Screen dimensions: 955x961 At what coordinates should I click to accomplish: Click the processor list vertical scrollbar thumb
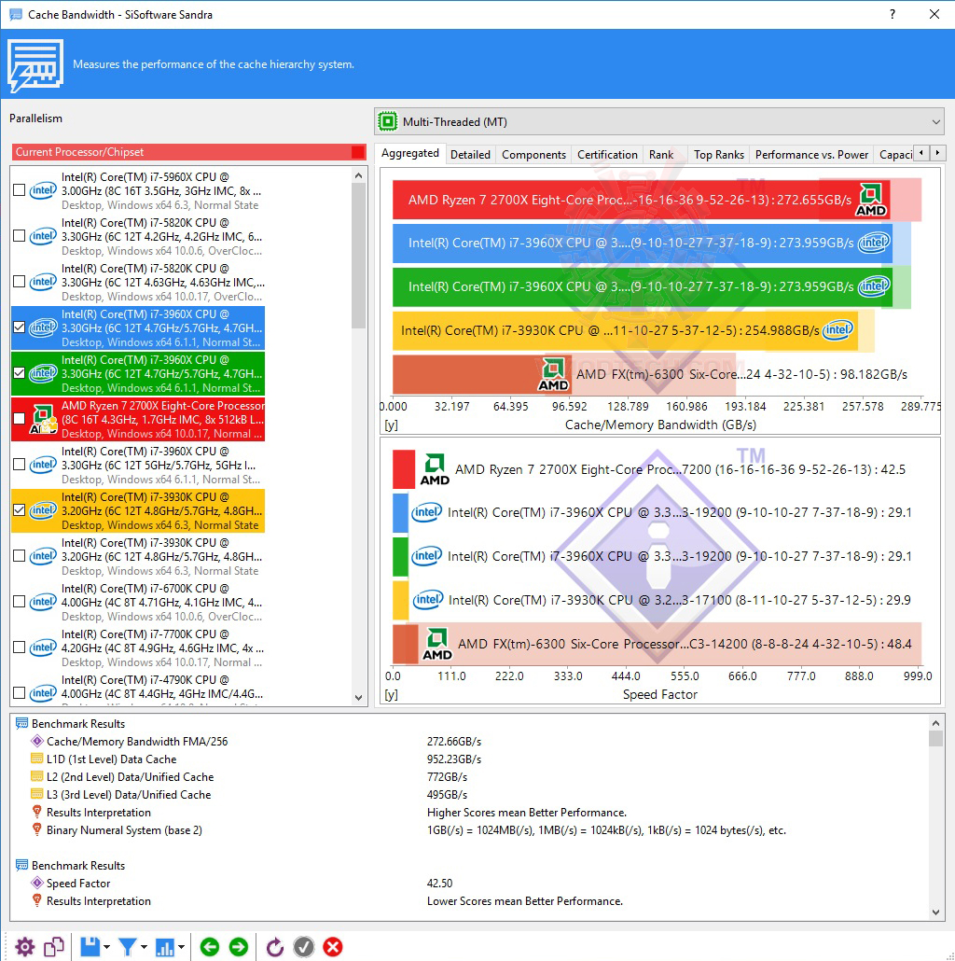[359, 256]
